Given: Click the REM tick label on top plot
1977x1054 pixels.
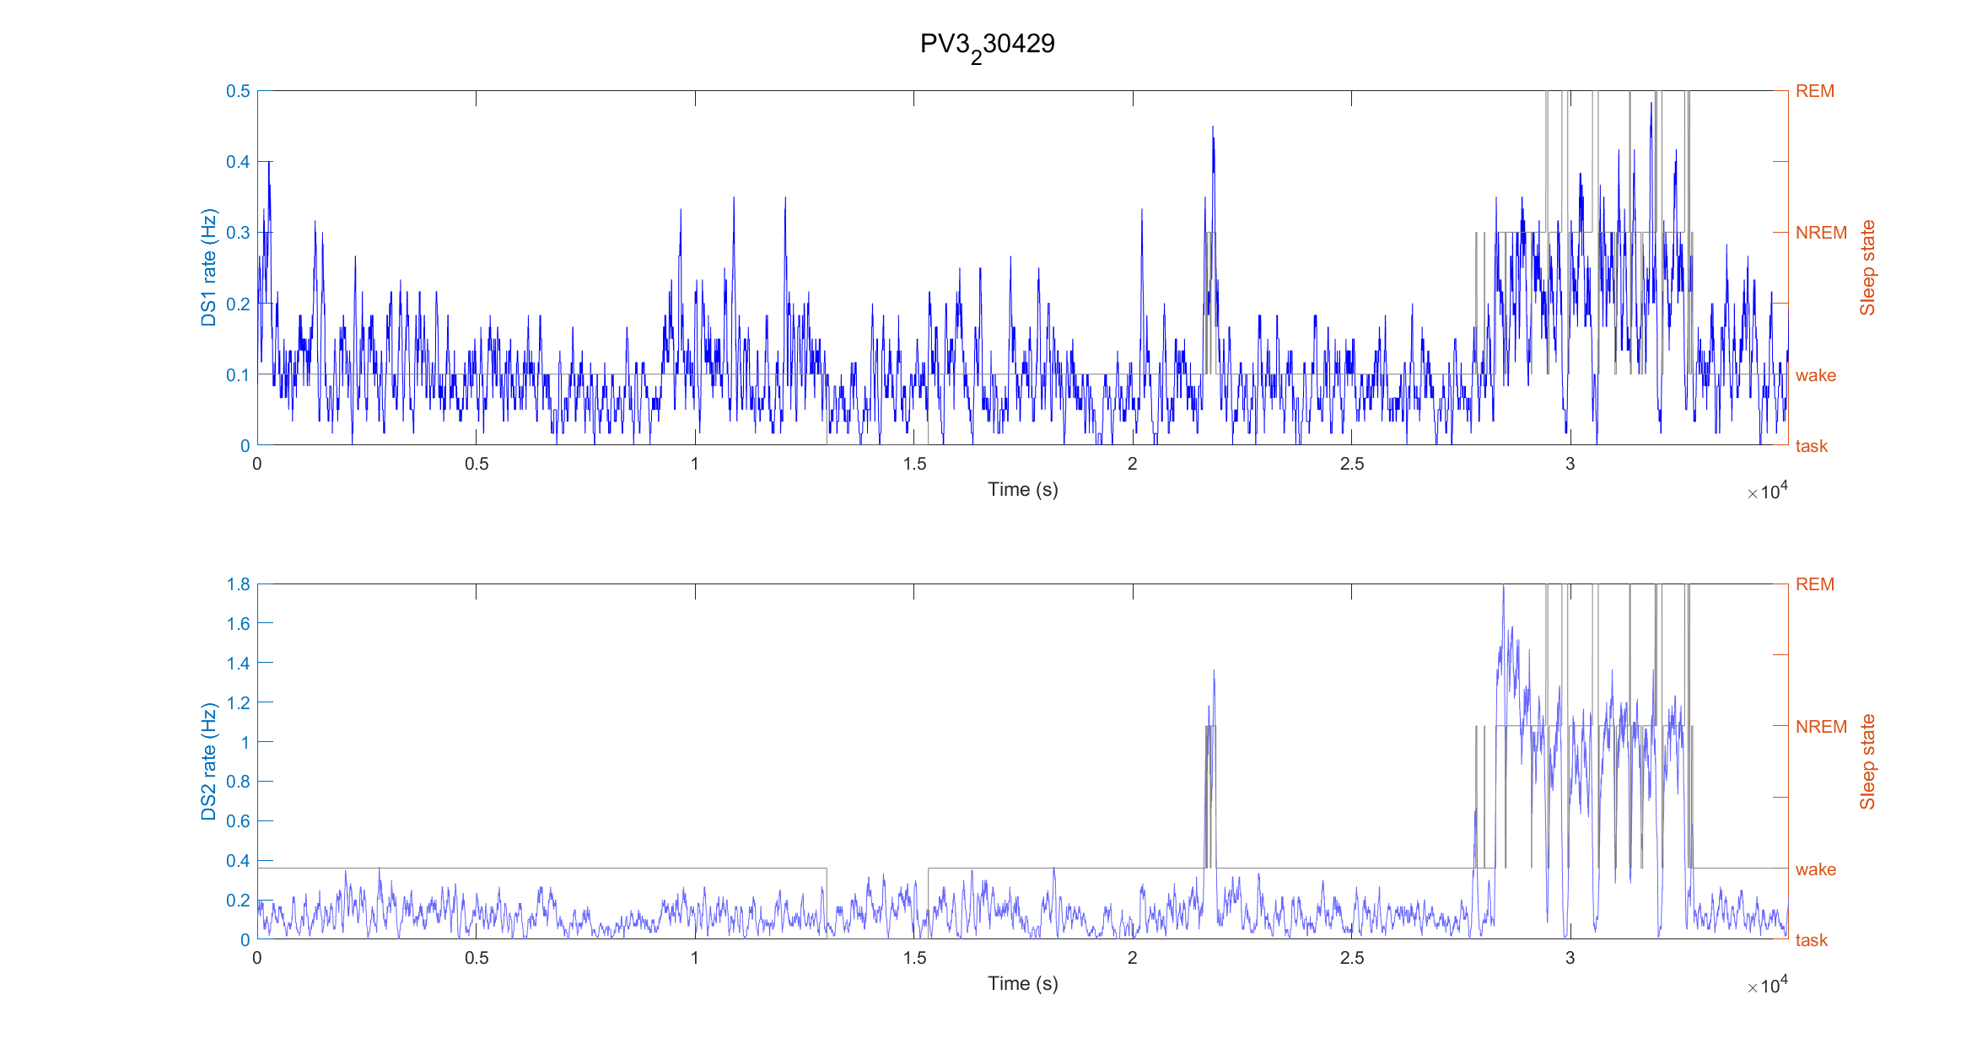Looking at the screenshot, I should point(1814,91).
